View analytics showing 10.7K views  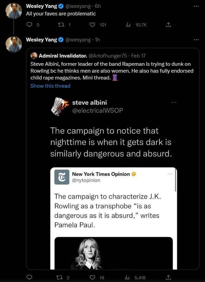tap(128, 25)
